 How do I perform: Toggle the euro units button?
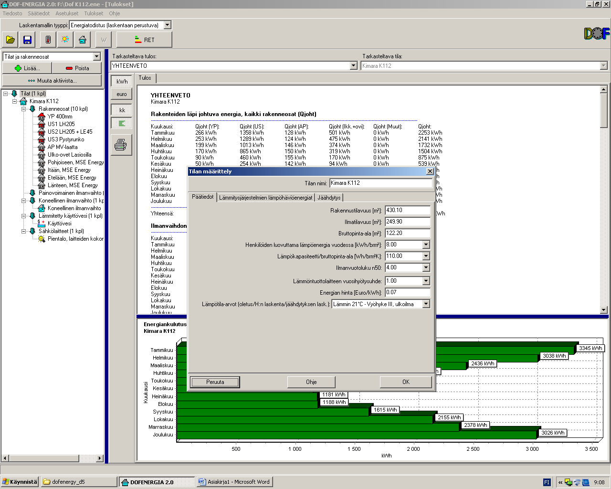click(121, 94)
